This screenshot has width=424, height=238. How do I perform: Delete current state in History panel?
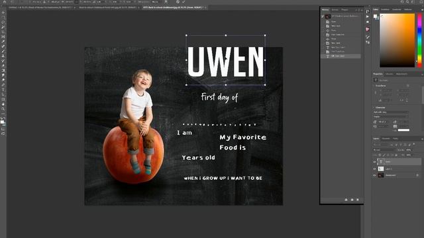[358, 200]
